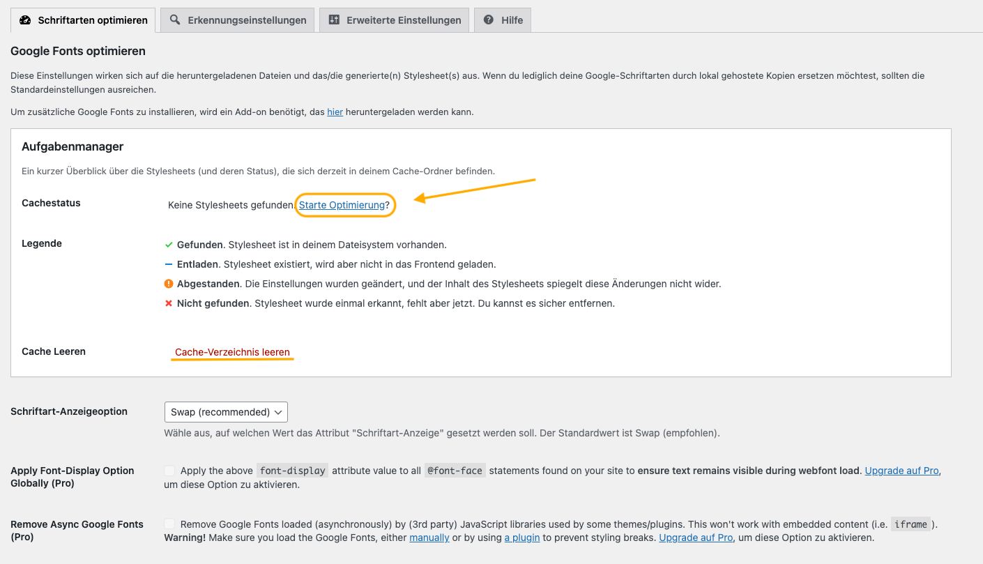Follow the 'hier' add-on download link
This screenshot has width=983, height=564.
pos(335,112)
